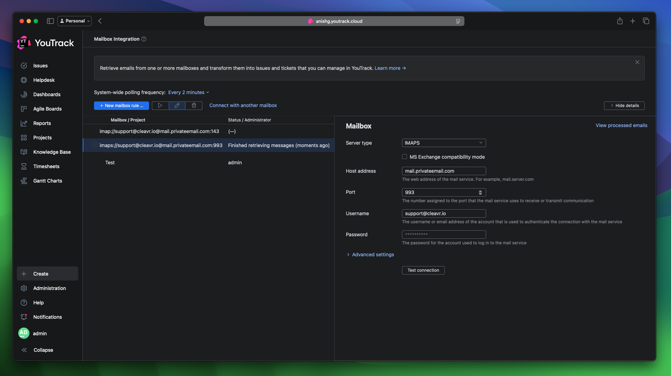Image resolution: width=671 pixels, height=376 pixels.
Task: Open the Administration menu item
Action: pos(49,288)
